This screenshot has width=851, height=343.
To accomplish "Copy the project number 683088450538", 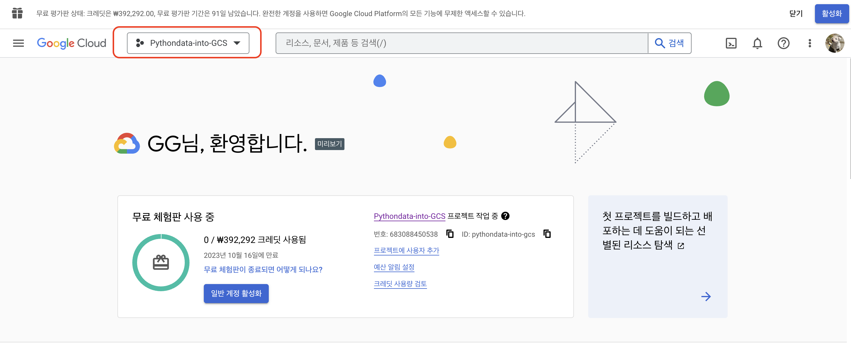I will point(450,234).
